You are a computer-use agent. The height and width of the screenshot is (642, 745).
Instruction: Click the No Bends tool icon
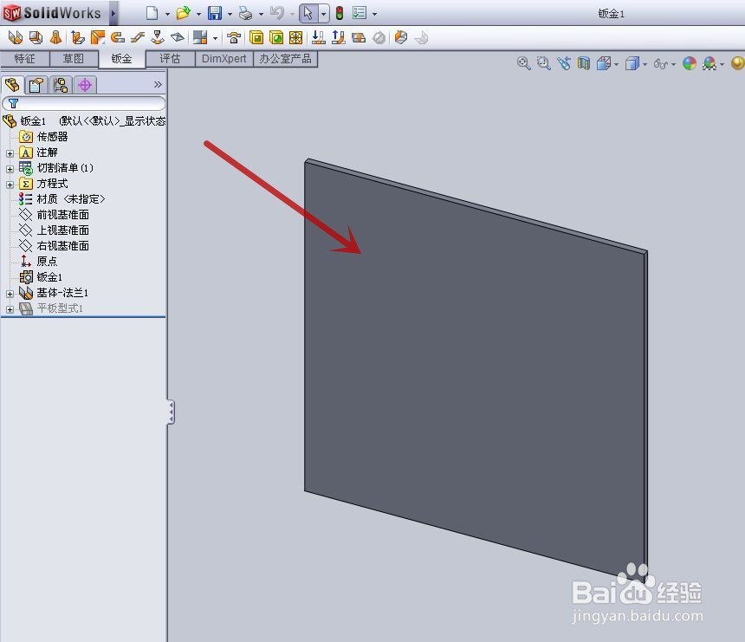click(379, 37)
